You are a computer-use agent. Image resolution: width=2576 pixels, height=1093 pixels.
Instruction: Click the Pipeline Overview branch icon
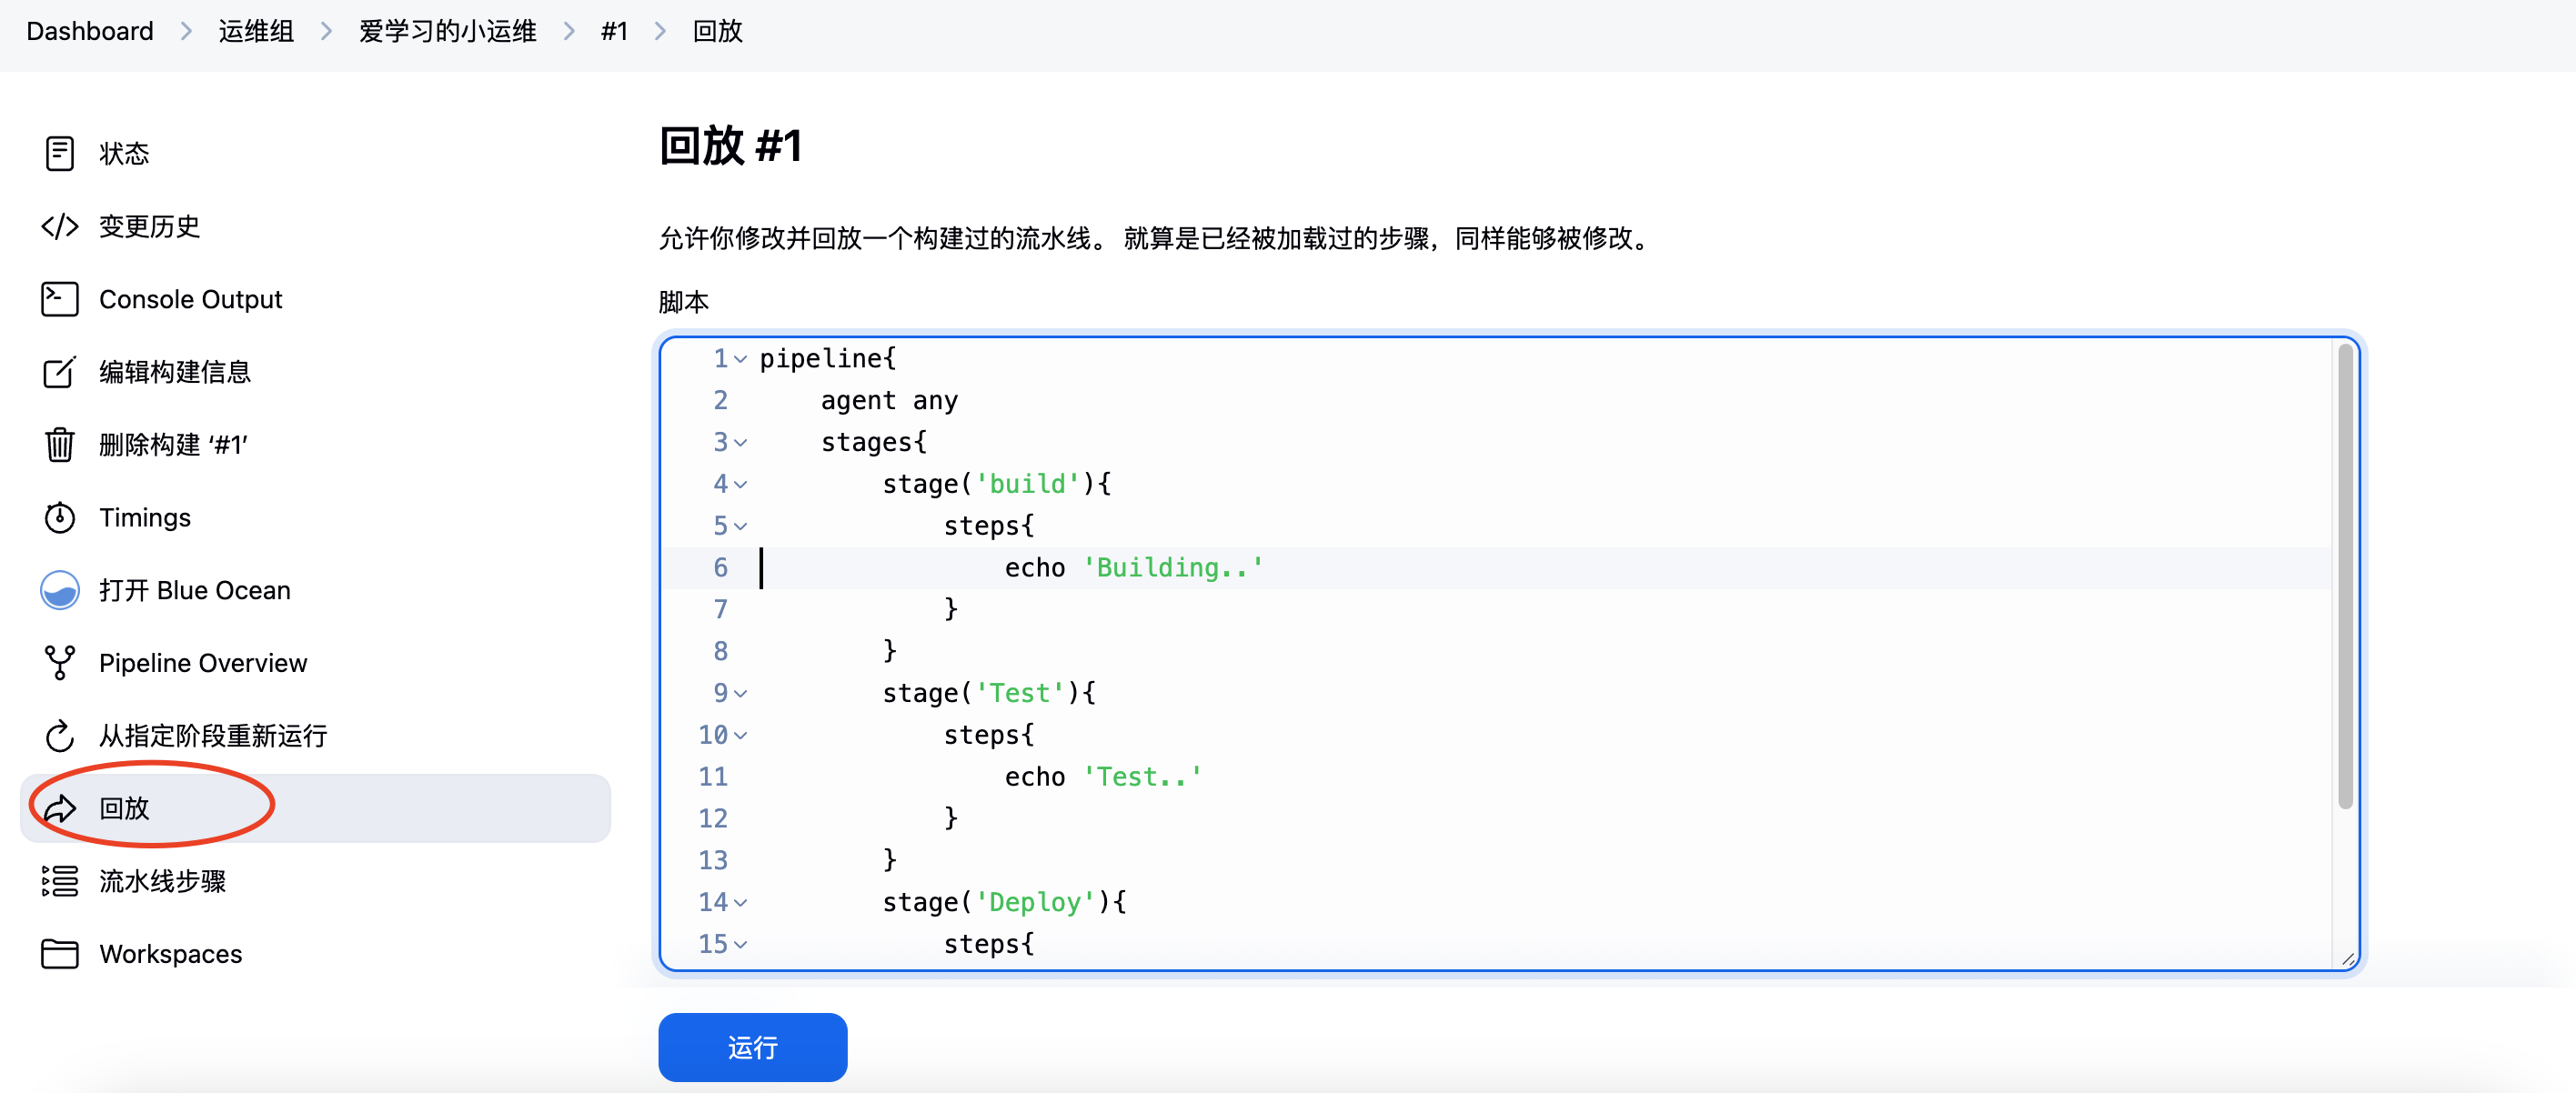pyautogui.click(x=59, y=663)
